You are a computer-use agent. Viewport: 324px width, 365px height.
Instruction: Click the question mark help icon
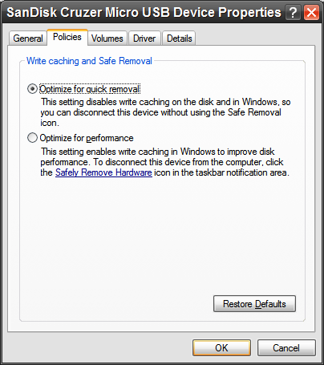tap(293, 13)
